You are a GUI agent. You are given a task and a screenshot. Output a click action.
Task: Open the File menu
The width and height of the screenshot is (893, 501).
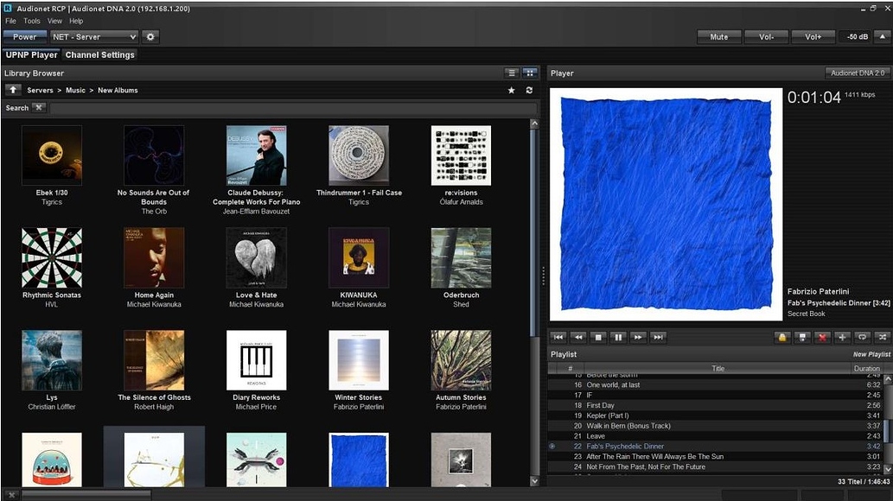point(11,21)
